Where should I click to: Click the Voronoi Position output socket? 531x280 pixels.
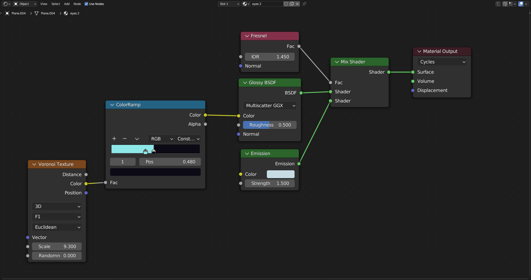(86, 193)
